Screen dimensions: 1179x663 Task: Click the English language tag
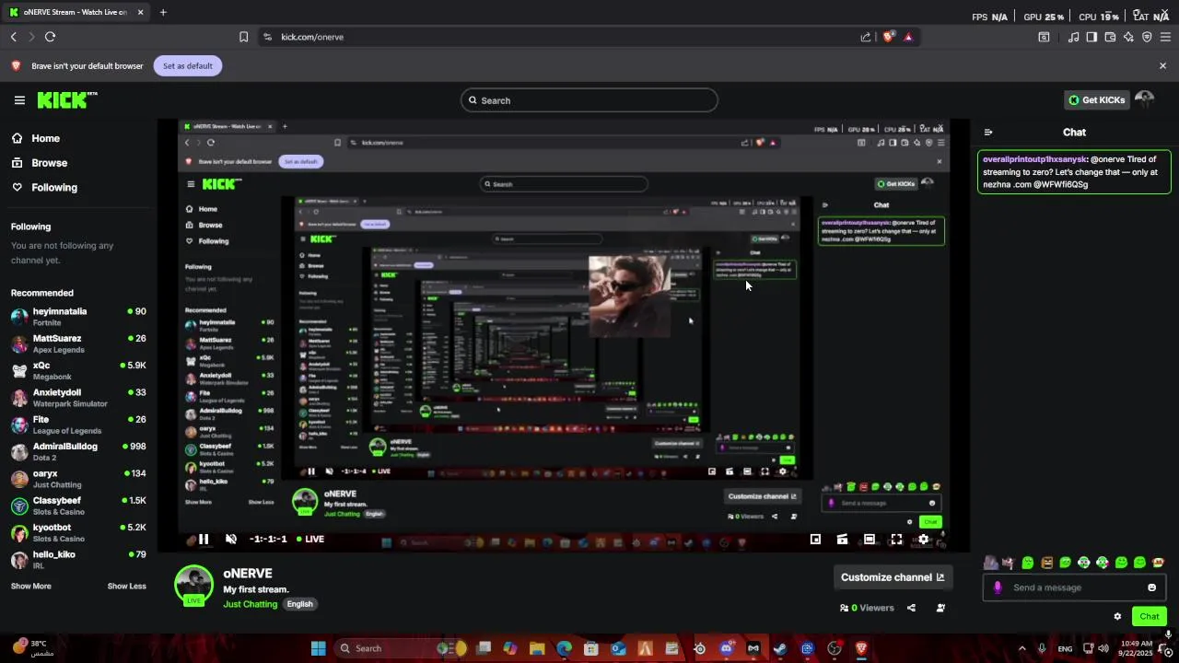(299, 604)
